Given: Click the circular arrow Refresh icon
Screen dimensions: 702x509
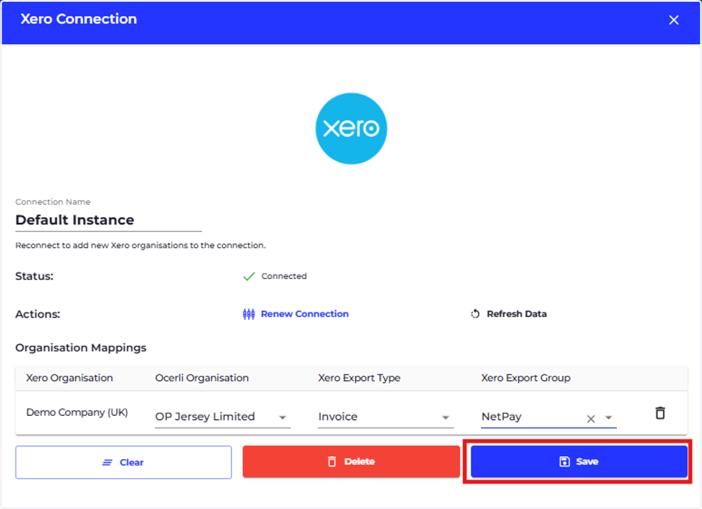Looking at the screenshot, I should pyautogui.click(x=475, y=314).
